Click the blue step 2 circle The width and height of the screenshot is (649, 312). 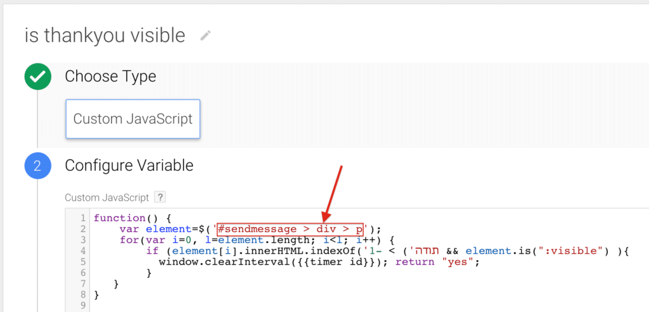pos(37,166)
